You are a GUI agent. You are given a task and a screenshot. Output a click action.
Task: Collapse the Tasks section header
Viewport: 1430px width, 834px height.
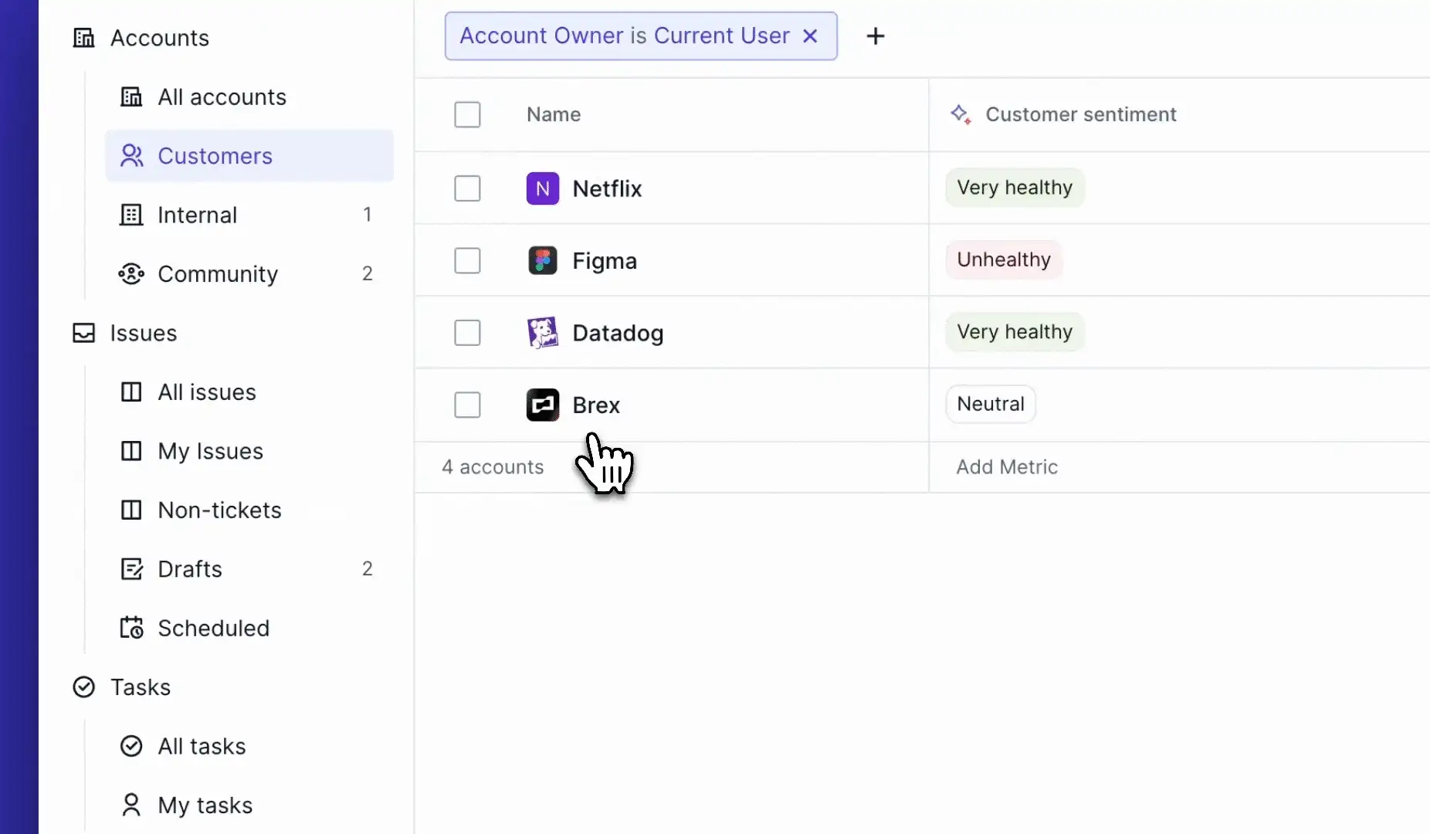click(121, 687)
